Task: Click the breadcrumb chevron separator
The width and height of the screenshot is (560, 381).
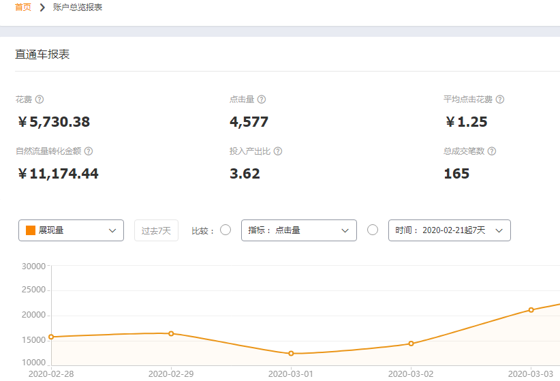Action: [x=42, y=7]
